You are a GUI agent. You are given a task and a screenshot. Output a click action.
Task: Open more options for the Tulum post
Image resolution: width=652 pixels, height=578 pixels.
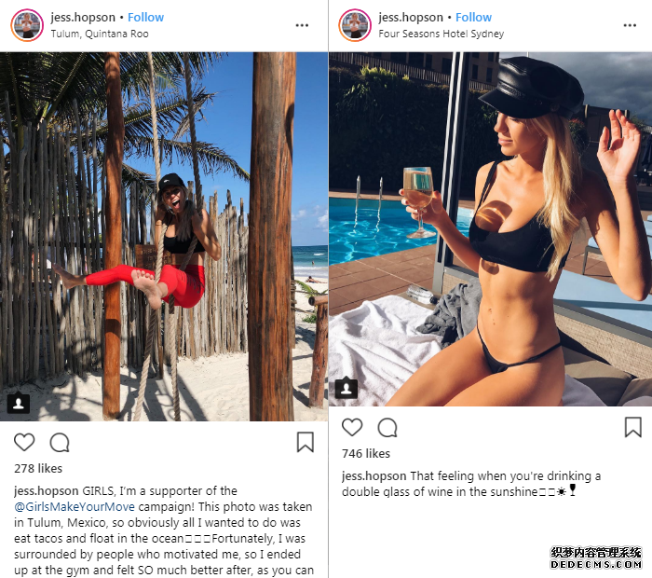302,25
